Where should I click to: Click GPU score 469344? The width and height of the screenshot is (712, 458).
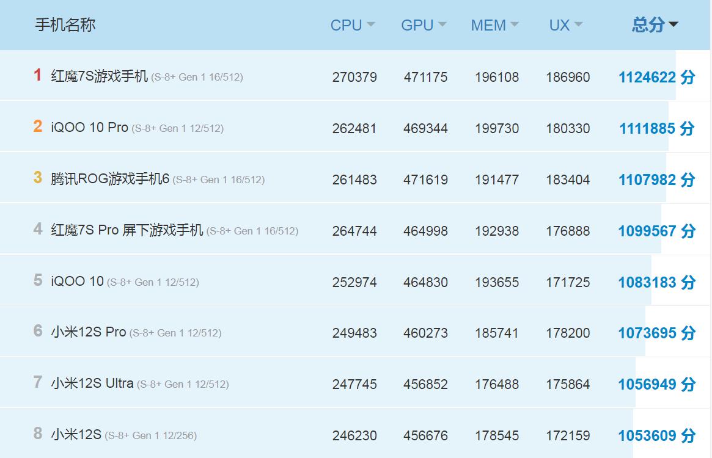[x=425, y=128]
